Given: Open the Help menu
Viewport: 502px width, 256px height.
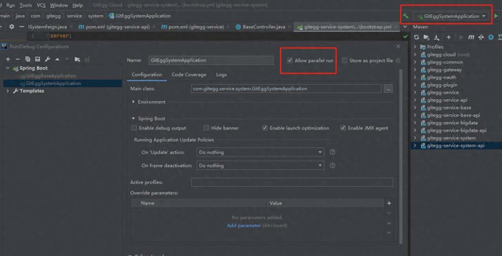Looking at the screenshot, I should 78,5.
